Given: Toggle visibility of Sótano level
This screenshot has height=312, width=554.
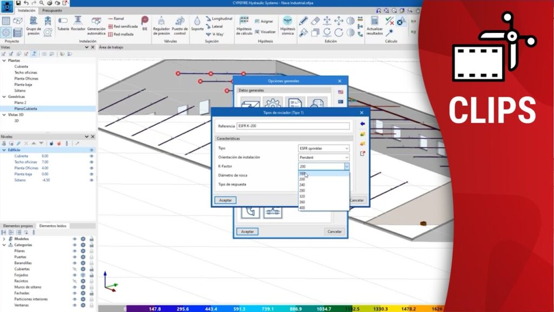Looking at the screenshot, I should (91, 180).
